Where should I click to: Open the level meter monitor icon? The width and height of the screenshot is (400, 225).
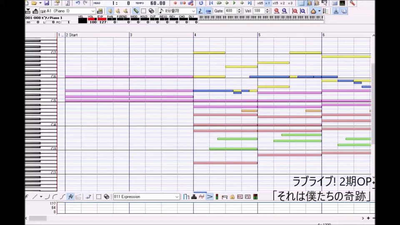(342, 3)
